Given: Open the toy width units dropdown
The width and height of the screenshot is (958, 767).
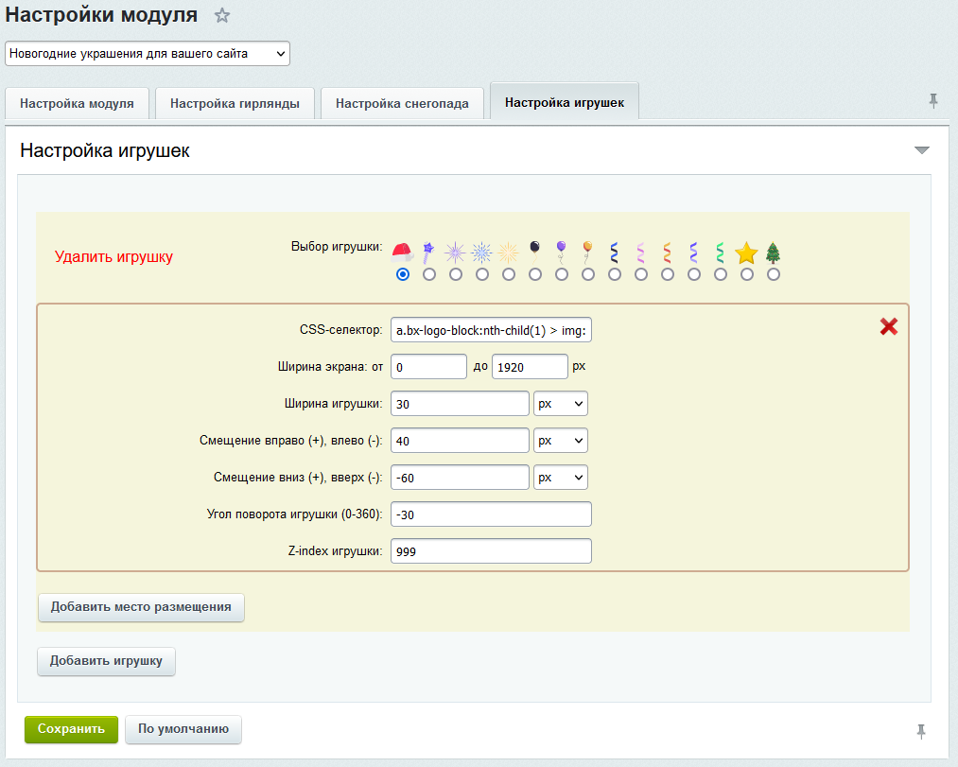Looking at the screenshot, I should tap(561, 404).
